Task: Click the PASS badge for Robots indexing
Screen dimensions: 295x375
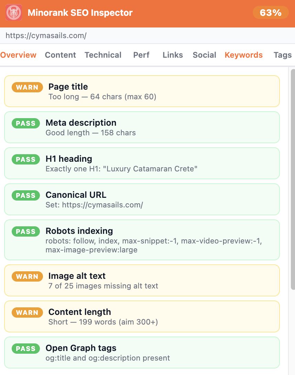Action: [x=26, y=232]
